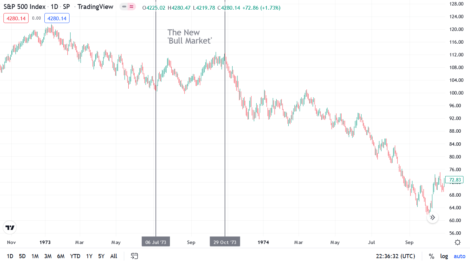Image resolution: width=470 pixels, height=264 pixels.
Task: Toggle auto scale mode
Action: point(459,256)
